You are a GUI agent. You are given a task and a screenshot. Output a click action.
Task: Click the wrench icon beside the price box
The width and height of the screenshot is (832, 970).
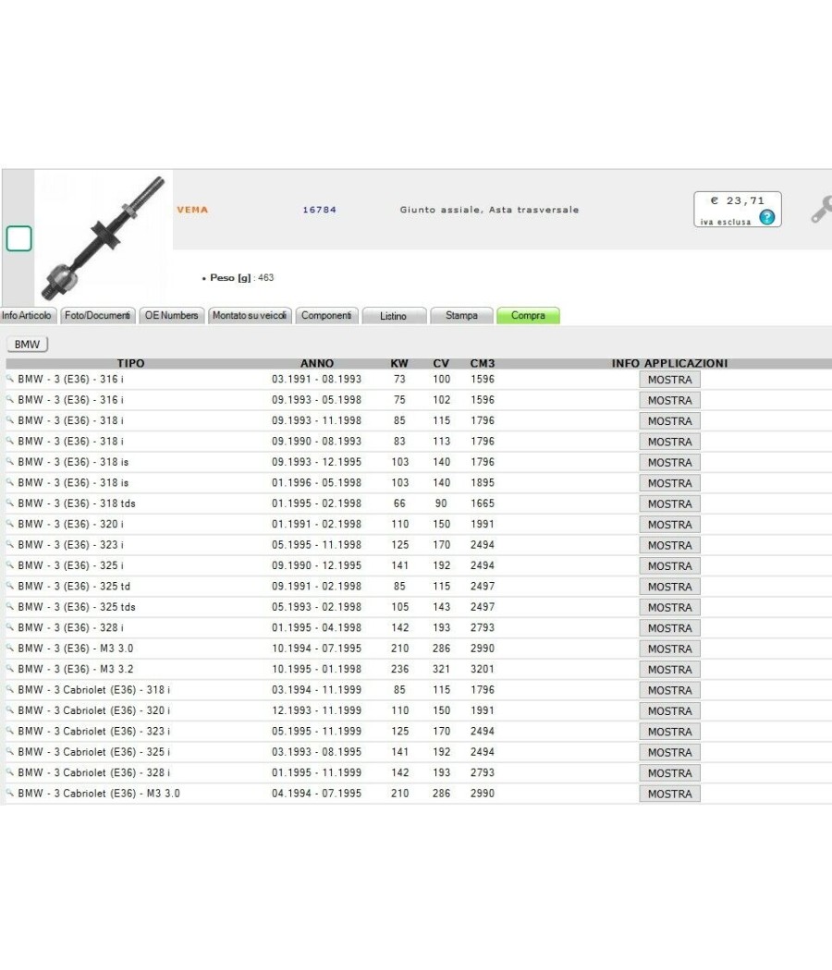[x=822, y=209]
